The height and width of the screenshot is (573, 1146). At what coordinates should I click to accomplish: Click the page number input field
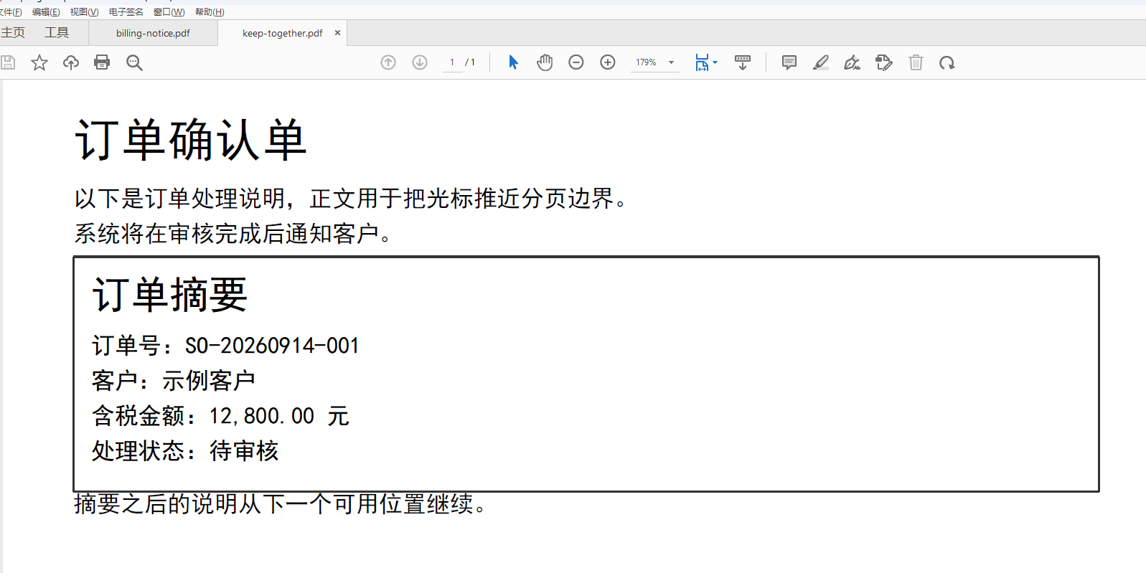452,62
